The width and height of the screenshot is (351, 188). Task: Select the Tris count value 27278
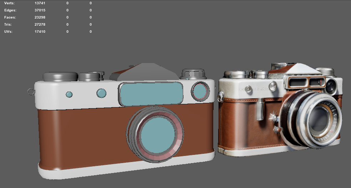point(40,25)
